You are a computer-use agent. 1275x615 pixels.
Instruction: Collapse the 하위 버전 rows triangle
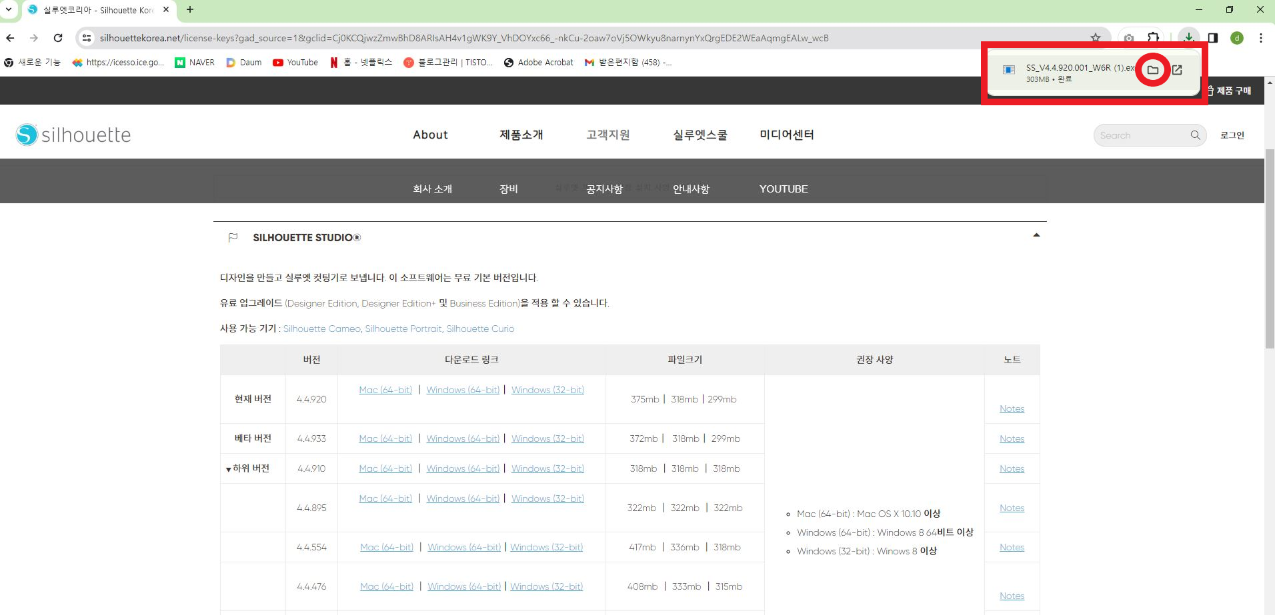click(x=229, y=470)
